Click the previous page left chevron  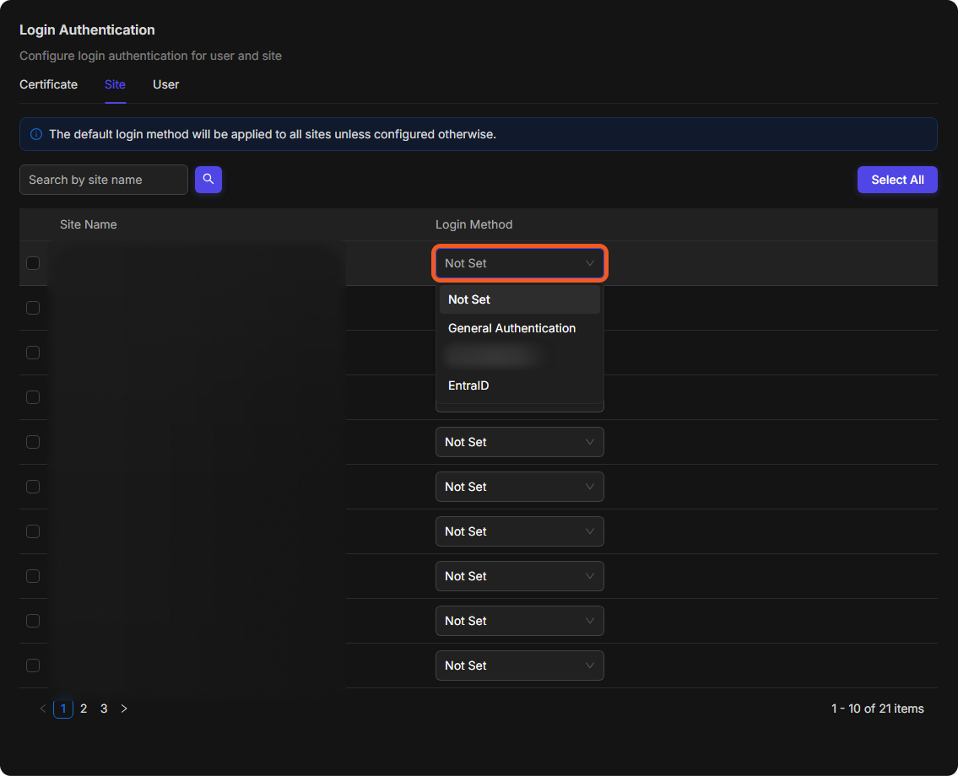(x=43, y=709)
